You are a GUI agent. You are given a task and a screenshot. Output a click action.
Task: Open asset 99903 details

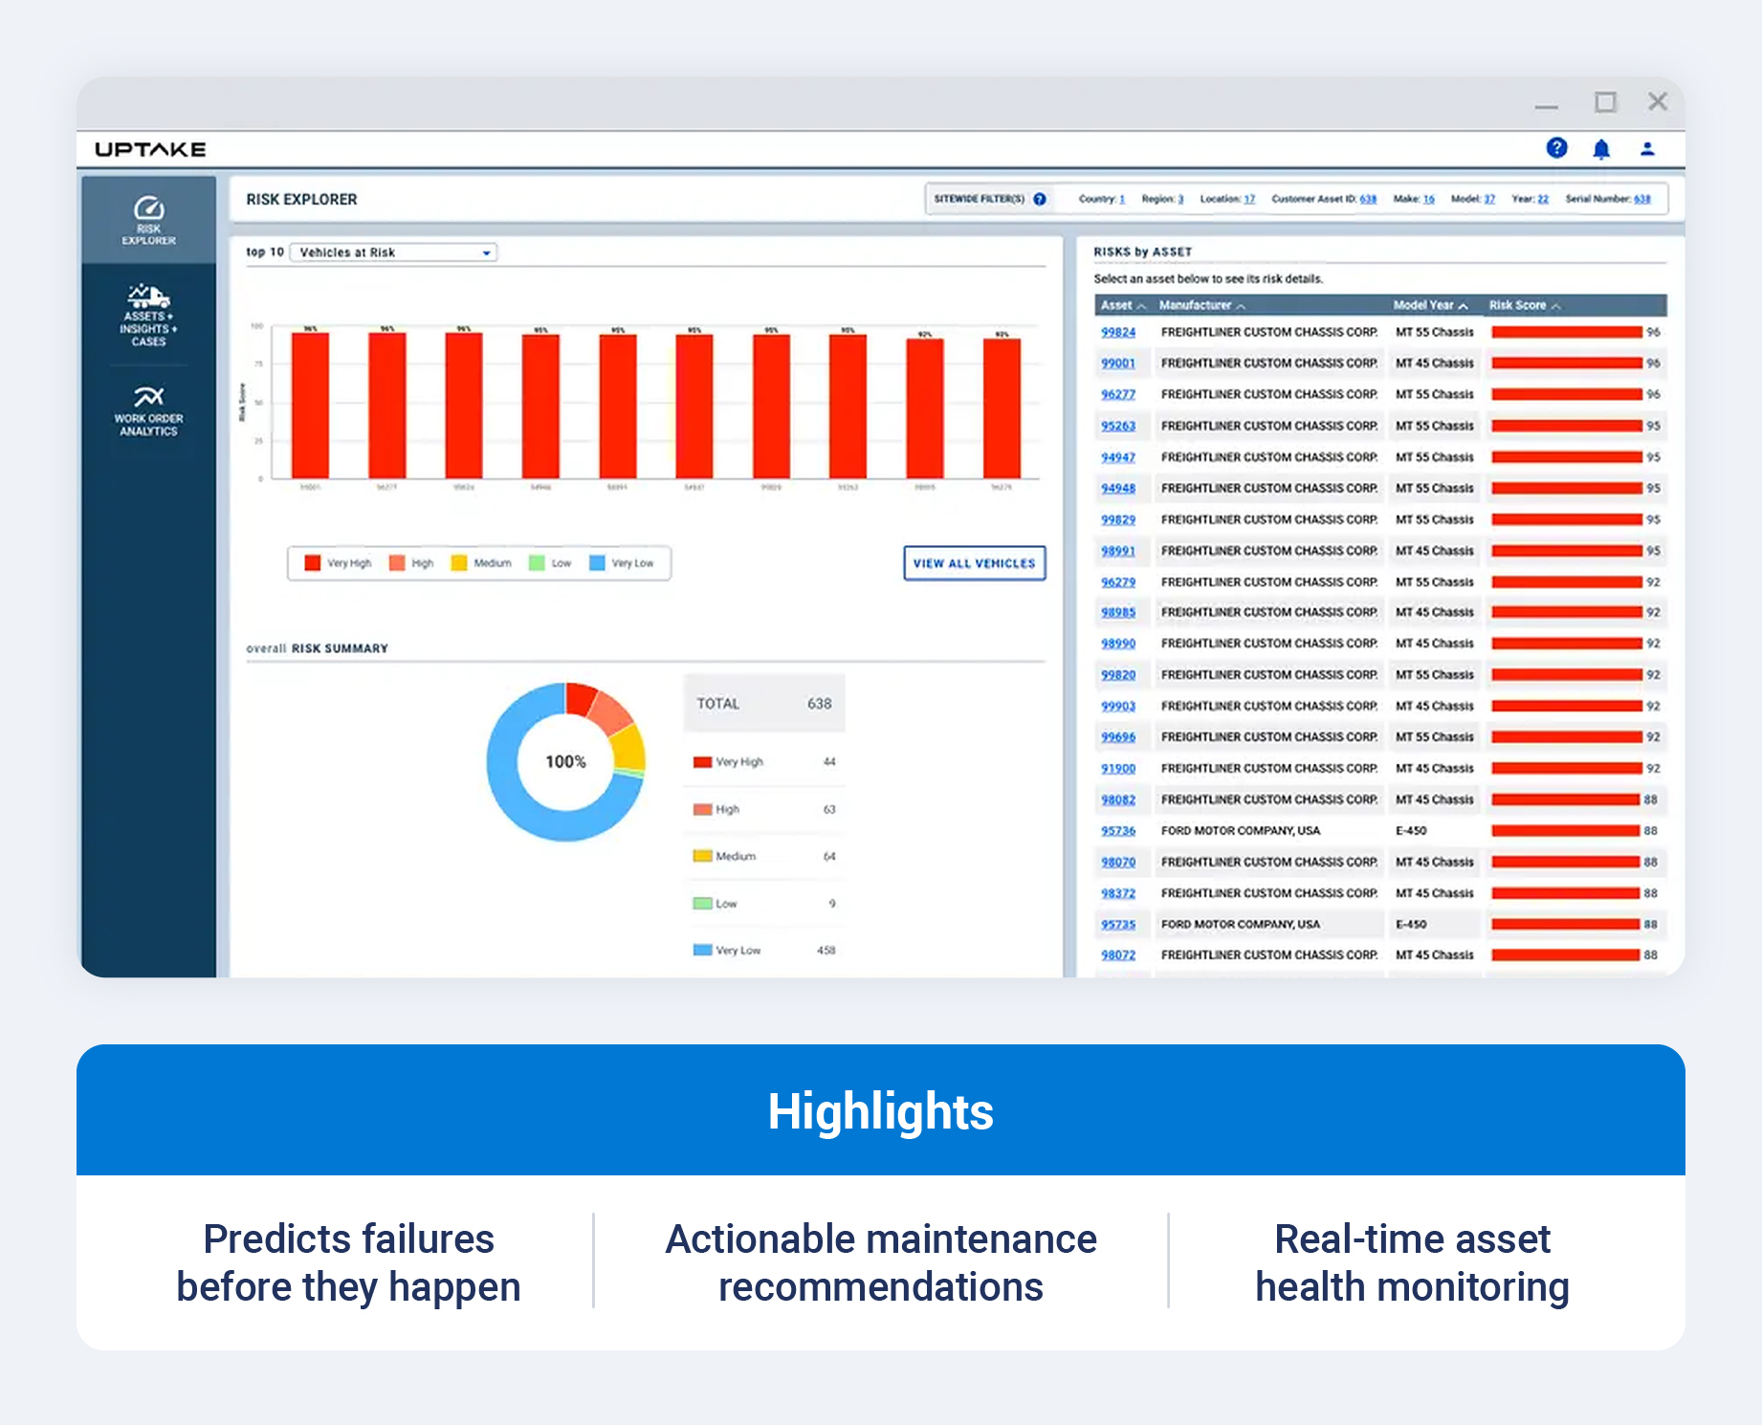[x=1118, y=706]
